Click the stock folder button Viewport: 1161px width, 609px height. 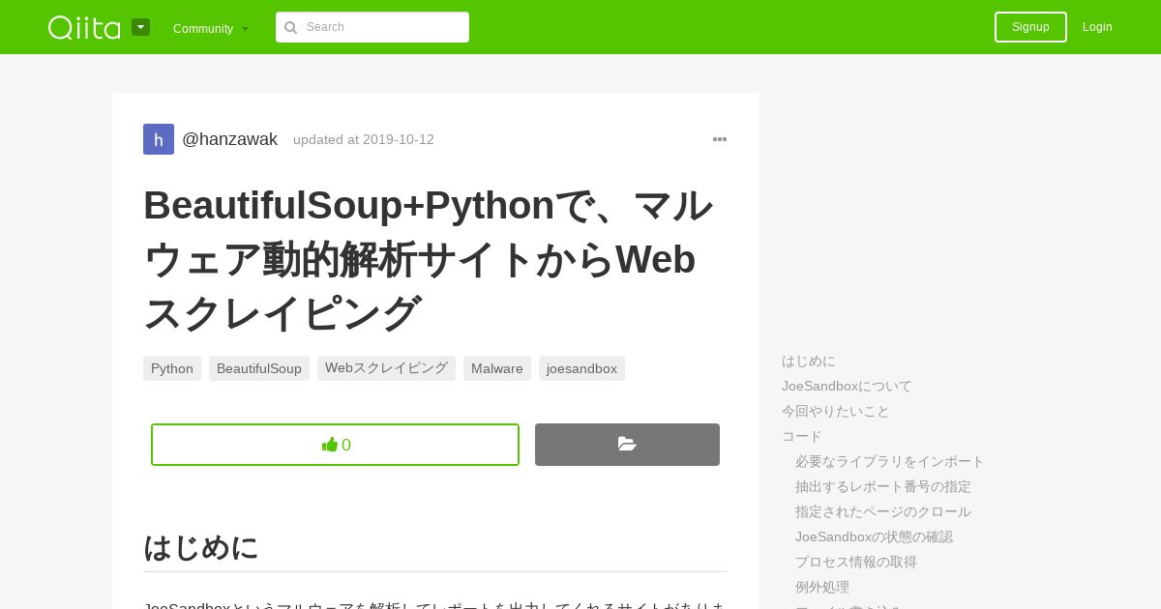coord(627,445)
